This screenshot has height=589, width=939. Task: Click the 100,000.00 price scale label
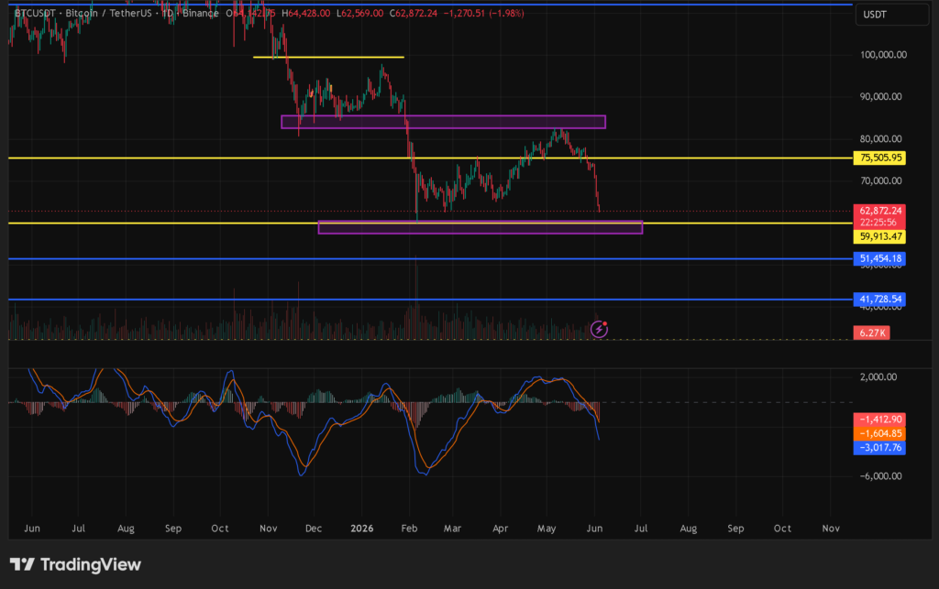point(883,55)
